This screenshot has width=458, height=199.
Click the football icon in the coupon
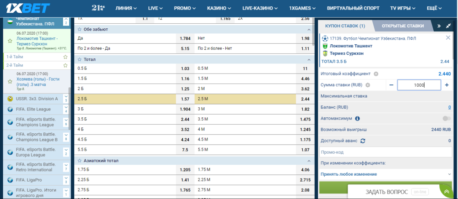(x=325, y=38)
